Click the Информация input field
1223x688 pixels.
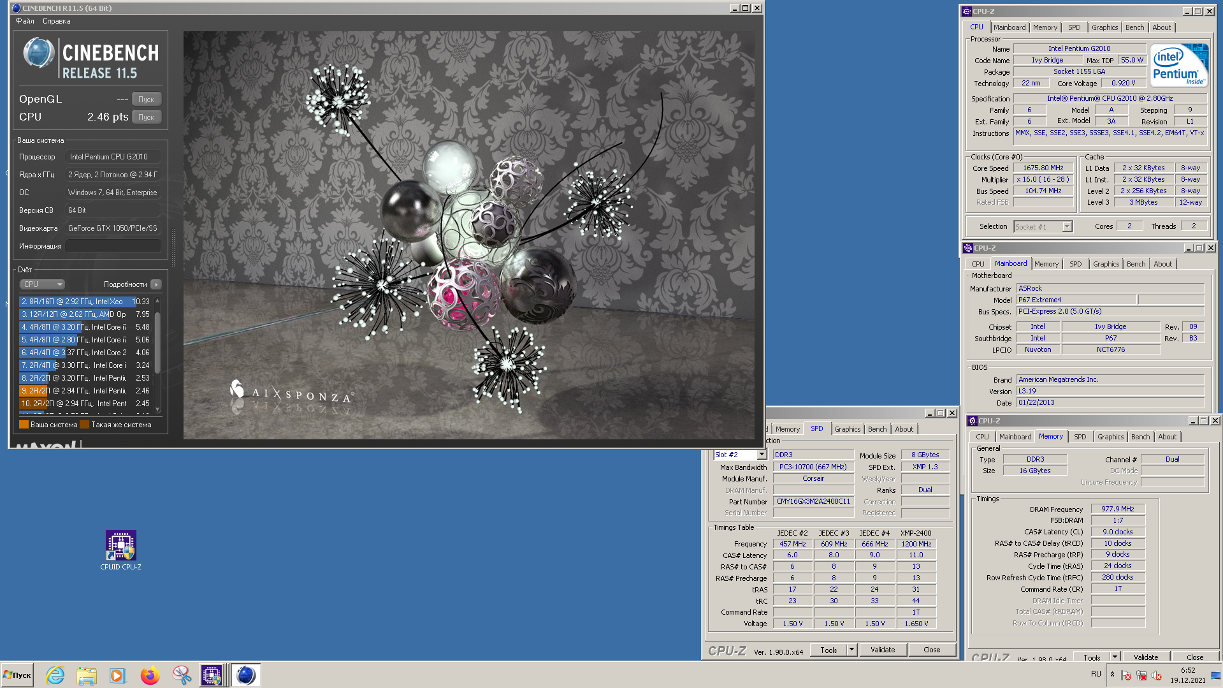tap(113, 246)
